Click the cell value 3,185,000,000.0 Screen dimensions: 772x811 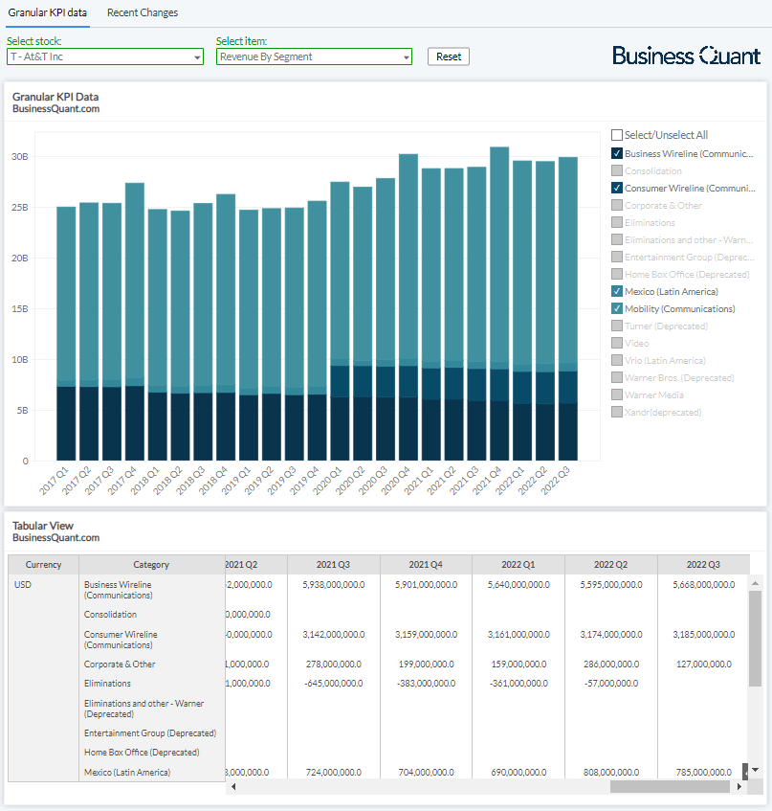704,634
